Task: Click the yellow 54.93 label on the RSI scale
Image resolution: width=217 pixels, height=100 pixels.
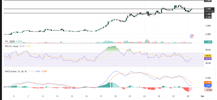Action: click(x=208, y=55)
